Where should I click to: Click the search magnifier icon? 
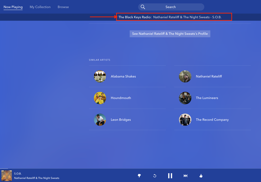click(x=143, y=7)
